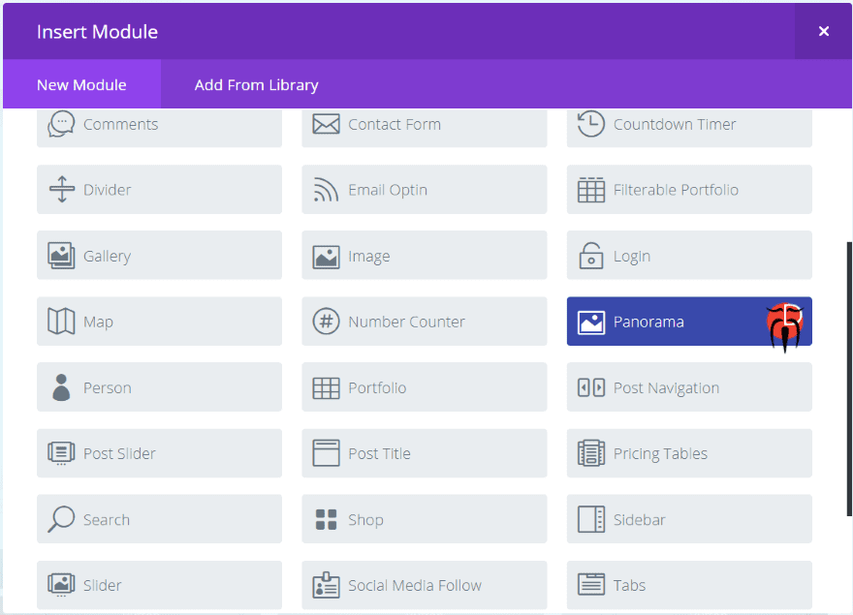
Task: Click the Search magnifier icon
Action: (x=61, y=519)
